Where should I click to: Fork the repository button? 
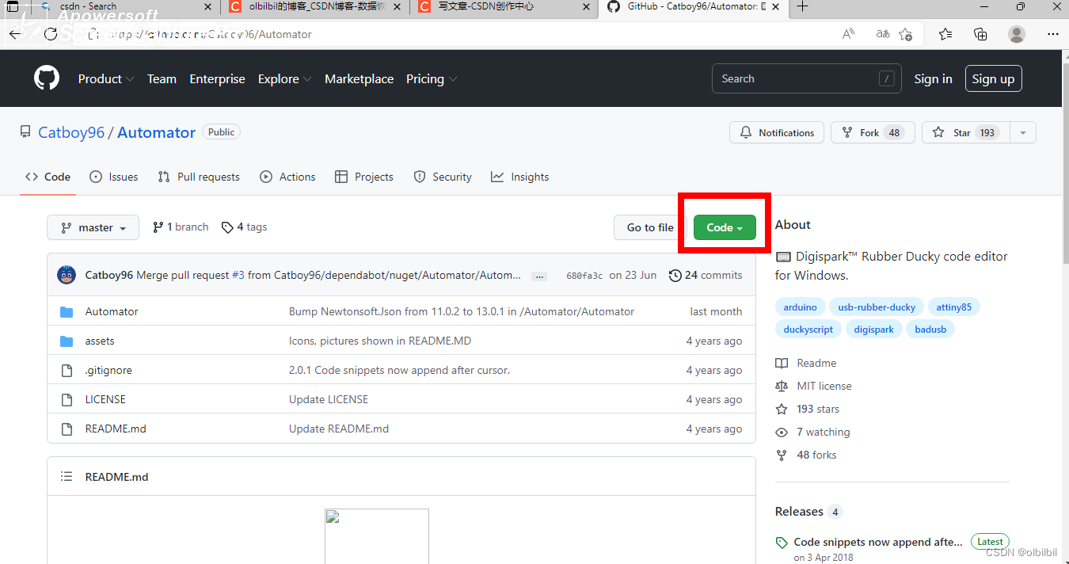[x=873, y=133]
